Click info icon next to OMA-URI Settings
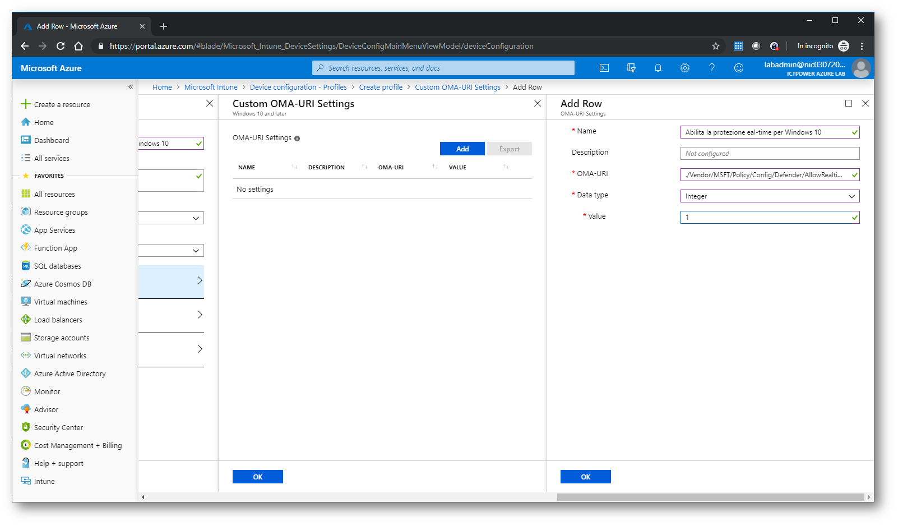 [x=297, y=139]
